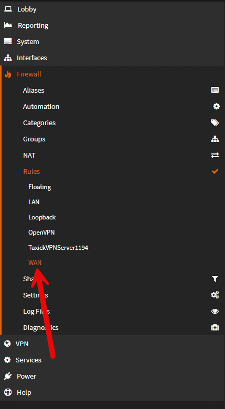
Task: Open the TaxickVPNServer1194 rules
Action: [x=58, y=247]
